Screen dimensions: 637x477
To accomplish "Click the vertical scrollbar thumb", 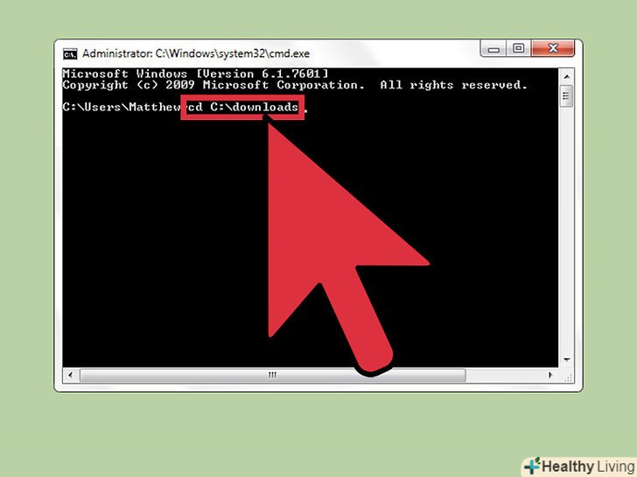I will coord(567,96).
